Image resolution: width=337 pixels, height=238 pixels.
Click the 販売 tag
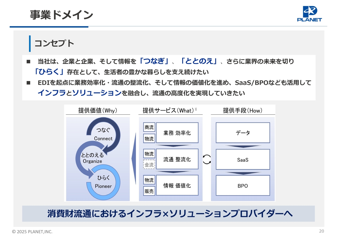pos(149,191)
